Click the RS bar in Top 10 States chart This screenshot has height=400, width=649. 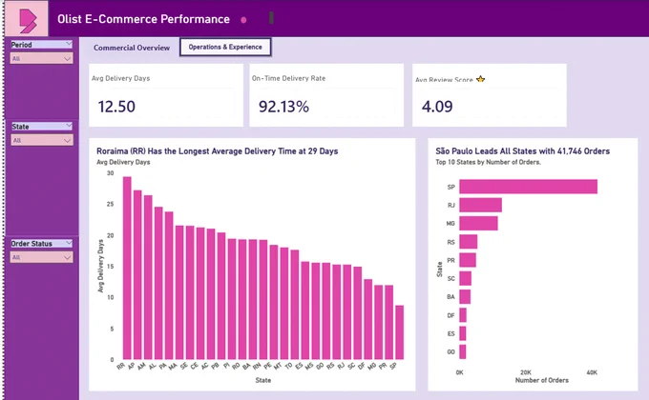[x=469, y=242]
